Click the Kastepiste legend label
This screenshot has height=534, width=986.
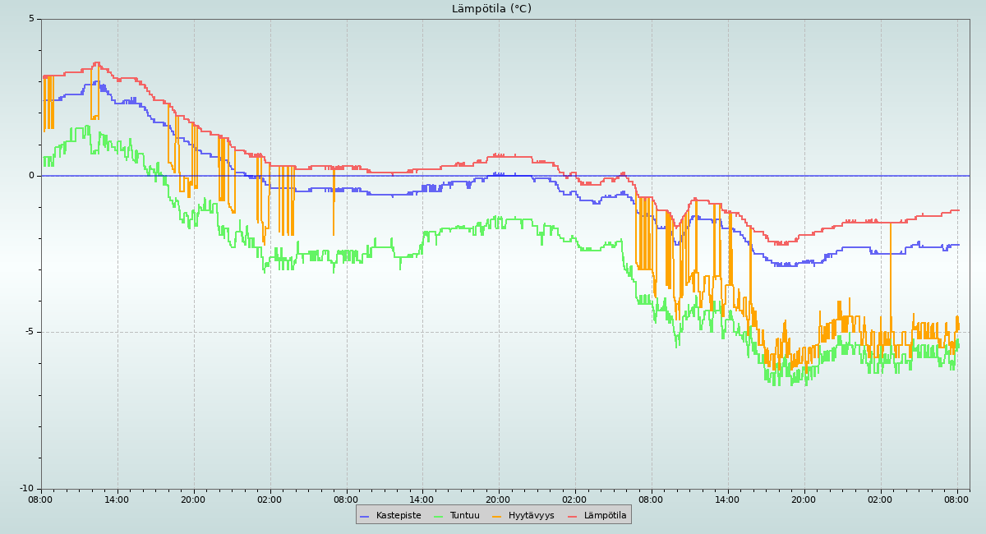399,516
